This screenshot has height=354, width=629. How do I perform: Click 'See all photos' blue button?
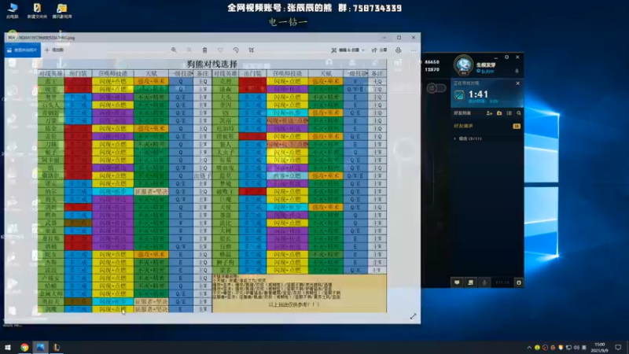[x=23, y=50]
